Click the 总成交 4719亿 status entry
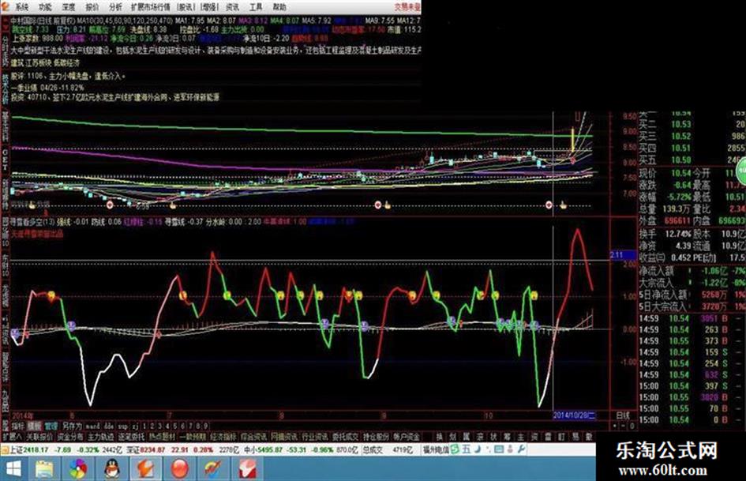This screenshot has width=746, height=481. [x=388, y=449]
